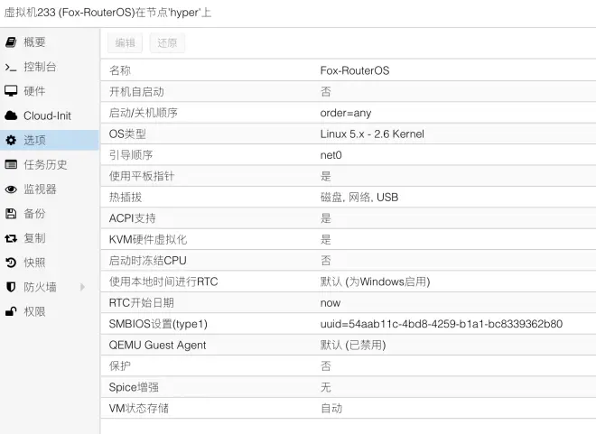The height and width of the screenshot is (434, 596).
Task: Open the 控制台 console tab
Action: tap(50, 67)
